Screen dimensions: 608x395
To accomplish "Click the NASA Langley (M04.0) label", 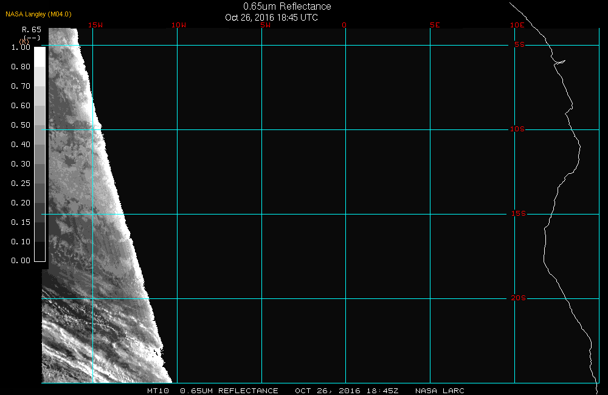I will tap(38, 14).
